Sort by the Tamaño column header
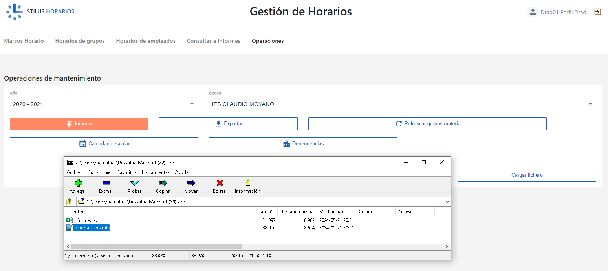Screen dimensions: 608x271 (258, 212)
